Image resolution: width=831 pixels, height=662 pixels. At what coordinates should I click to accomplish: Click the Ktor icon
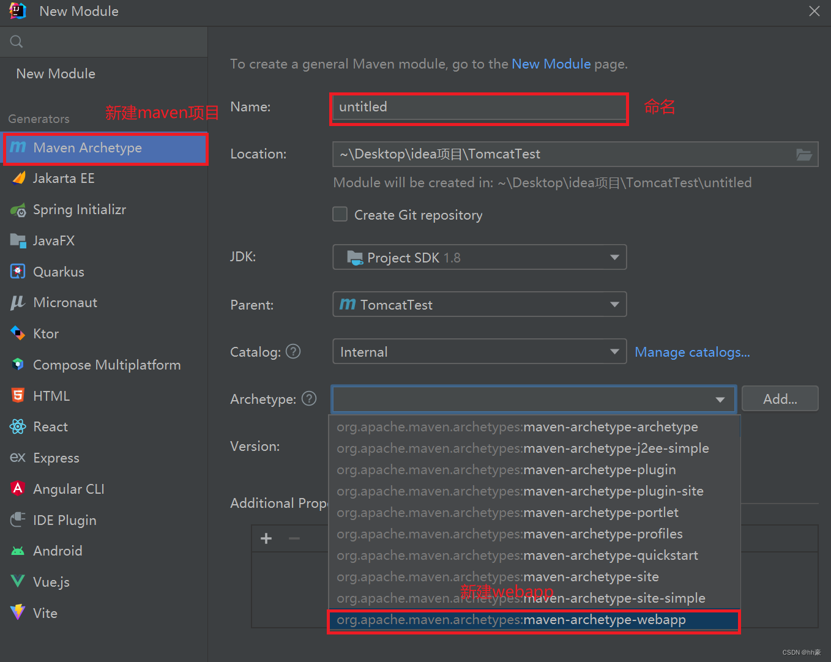pyautogui.click(x=18, y=333)
